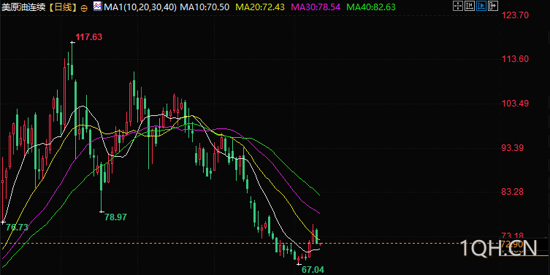Click the 美原油连续 contract name
Viewport: 550px width, 275px height.
point(23,7)
